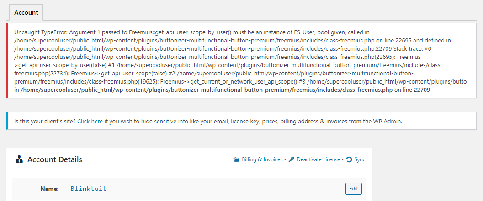The height and width of the screenshot is (201, 483).
Task: Click the key icon beside Deactivate License
Action: [x=292, y=159]
